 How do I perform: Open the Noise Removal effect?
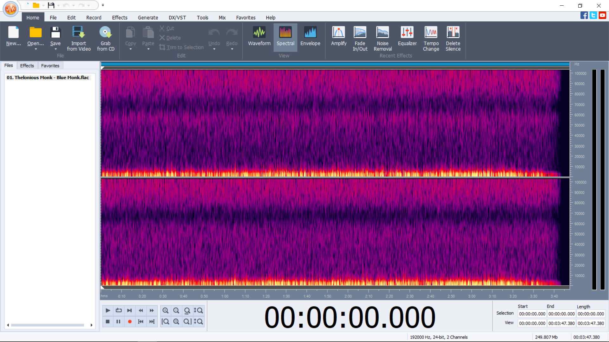pos(383,39)
